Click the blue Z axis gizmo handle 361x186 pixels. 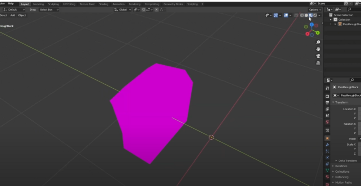click(x=312, y=25)
